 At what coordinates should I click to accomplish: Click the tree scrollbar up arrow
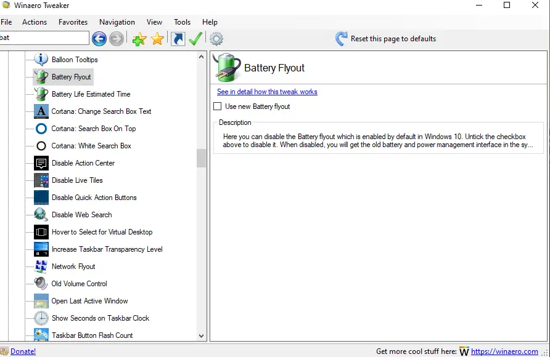[x=201, y=57]
